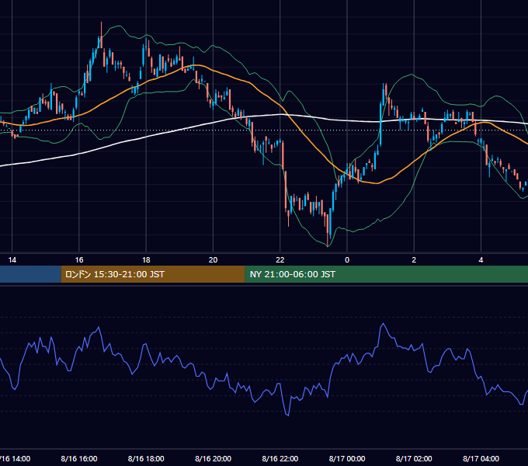Click the 8/17 02:00 date label

tap(414, 458)
